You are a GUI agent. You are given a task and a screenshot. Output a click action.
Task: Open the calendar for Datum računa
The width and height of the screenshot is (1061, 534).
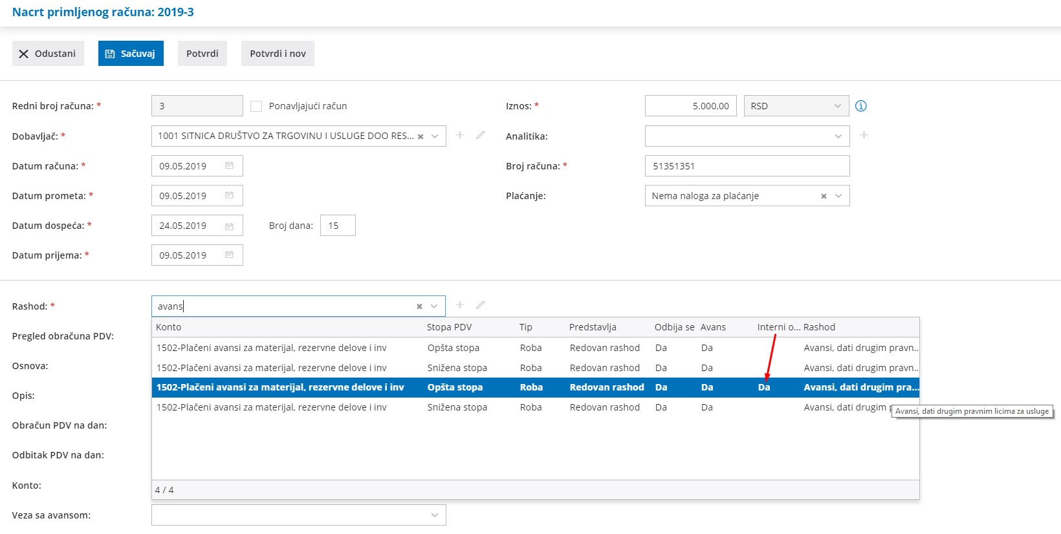tap(229, 166)
